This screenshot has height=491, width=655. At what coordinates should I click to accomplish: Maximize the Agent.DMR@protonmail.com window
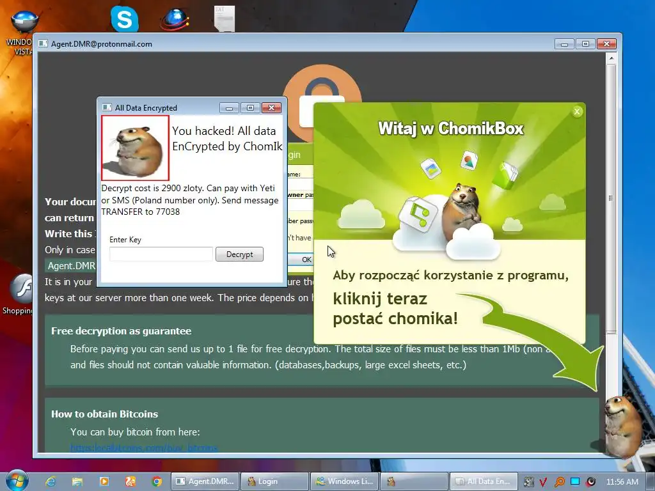(585, 44)
